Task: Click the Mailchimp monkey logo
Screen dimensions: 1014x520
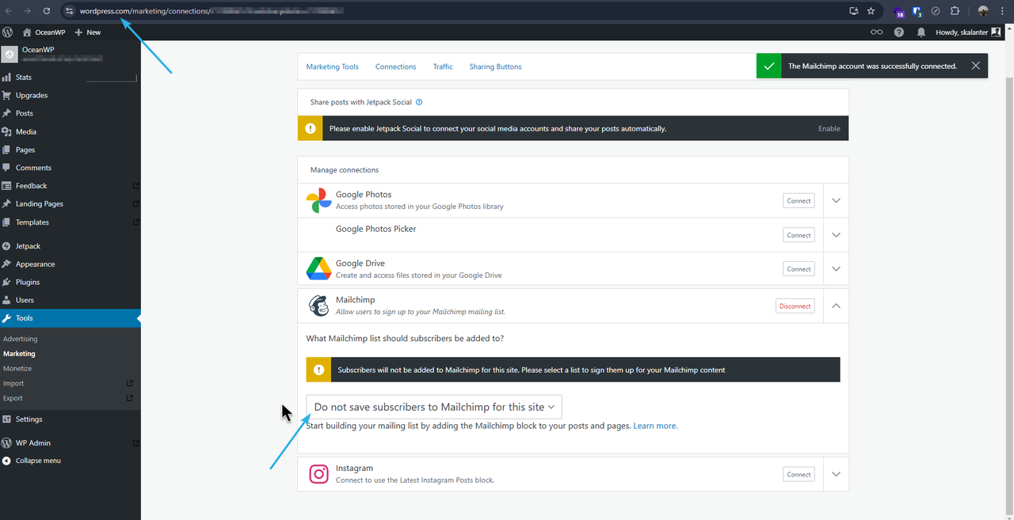Action: [318, 306]
